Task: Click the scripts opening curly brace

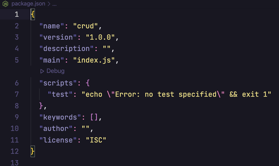Action: [x=87, y=83]
